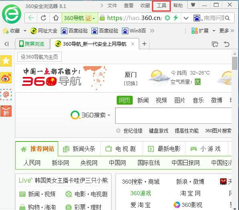Open the first 百度经验 bookmark
Image resolution: width=239 pixels, height=210 pixels.
coord(74,31)
